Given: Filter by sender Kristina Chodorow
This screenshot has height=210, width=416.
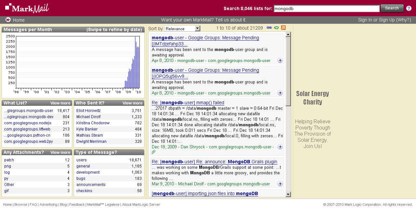Looking at the screenshot, I should click(93, 123).
